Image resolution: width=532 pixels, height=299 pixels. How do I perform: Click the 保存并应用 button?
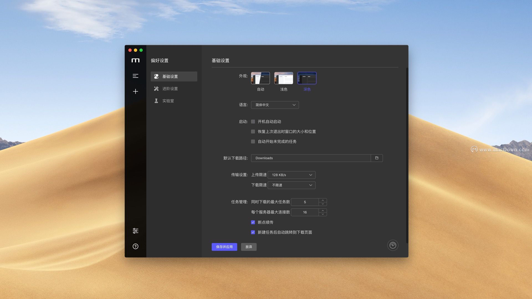click(224, 247)
